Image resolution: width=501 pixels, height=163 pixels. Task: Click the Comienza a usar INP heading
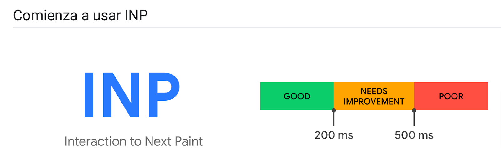tap(80, 15)
